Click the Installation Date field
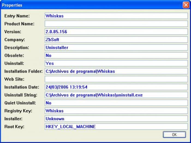Screen dimensions: 191x143 pyautogui.click(x=116, y=87)
